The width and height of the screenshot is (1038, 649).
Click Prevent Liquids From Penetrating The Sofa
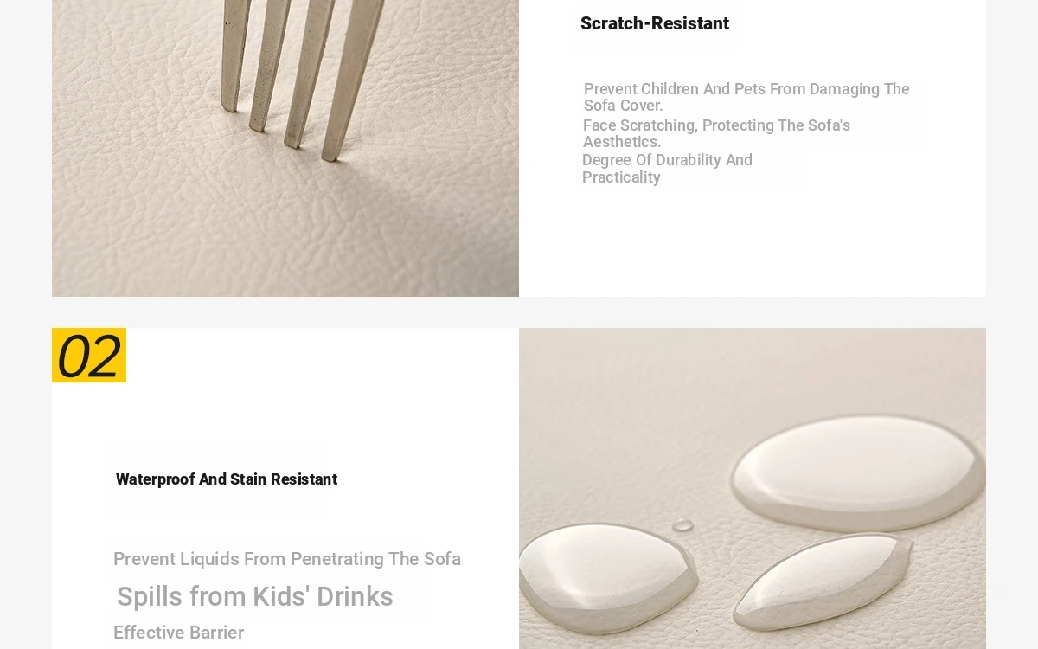(287, 559)
